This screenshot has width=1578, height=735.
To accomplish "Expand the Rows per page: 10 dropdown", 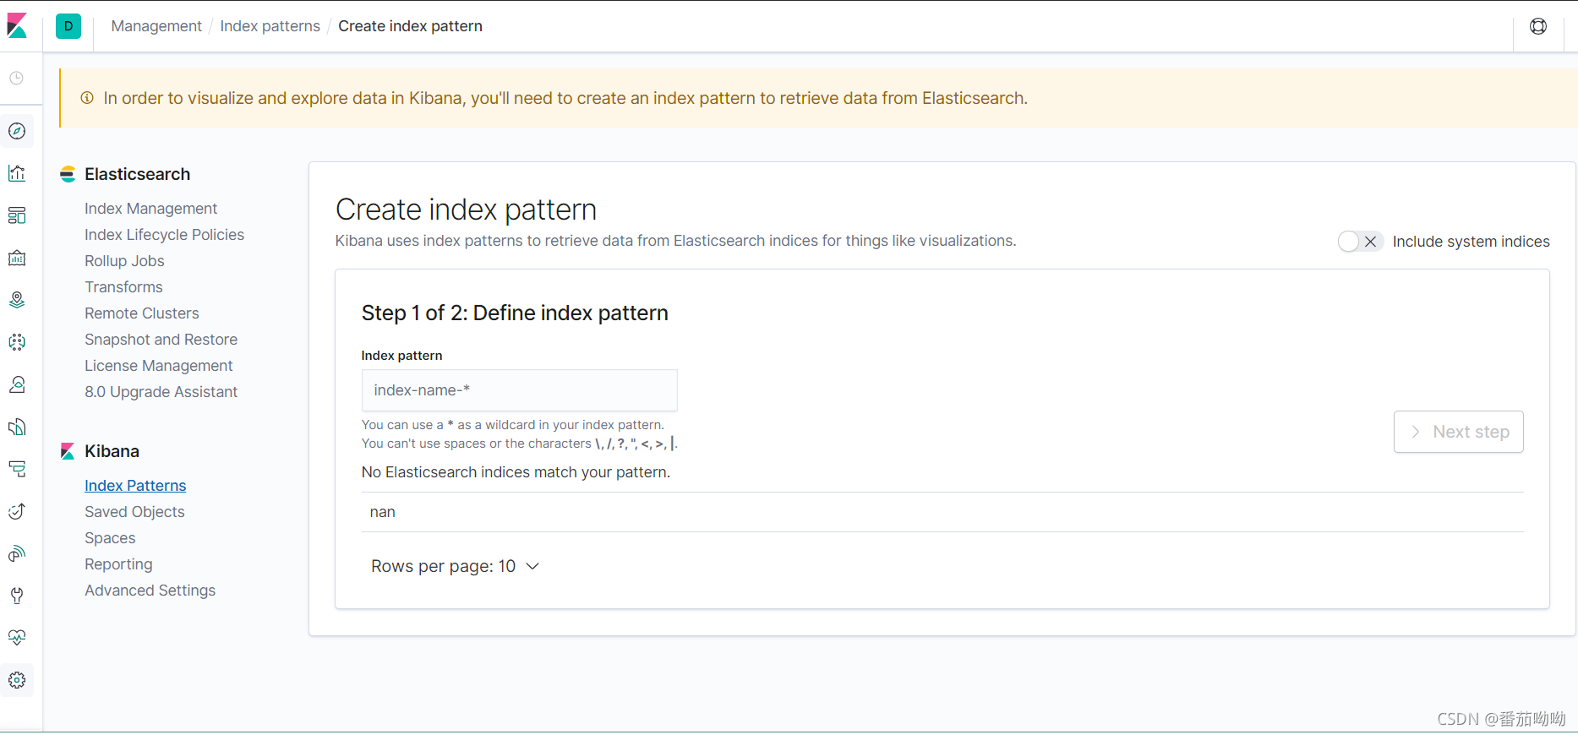I will pyautogui.click(x=455, y=566).
